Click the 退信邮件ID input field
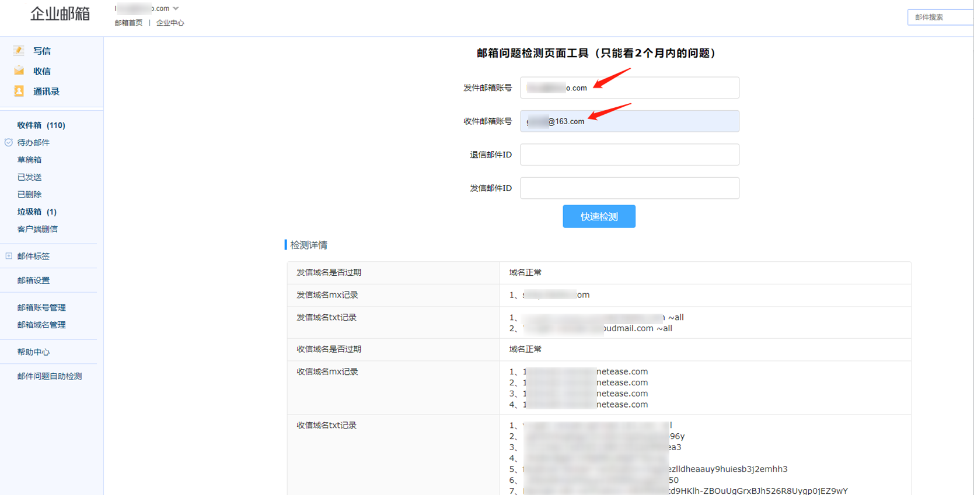The width and height of the screenshot is (974, 495). [x=630, y=155]
